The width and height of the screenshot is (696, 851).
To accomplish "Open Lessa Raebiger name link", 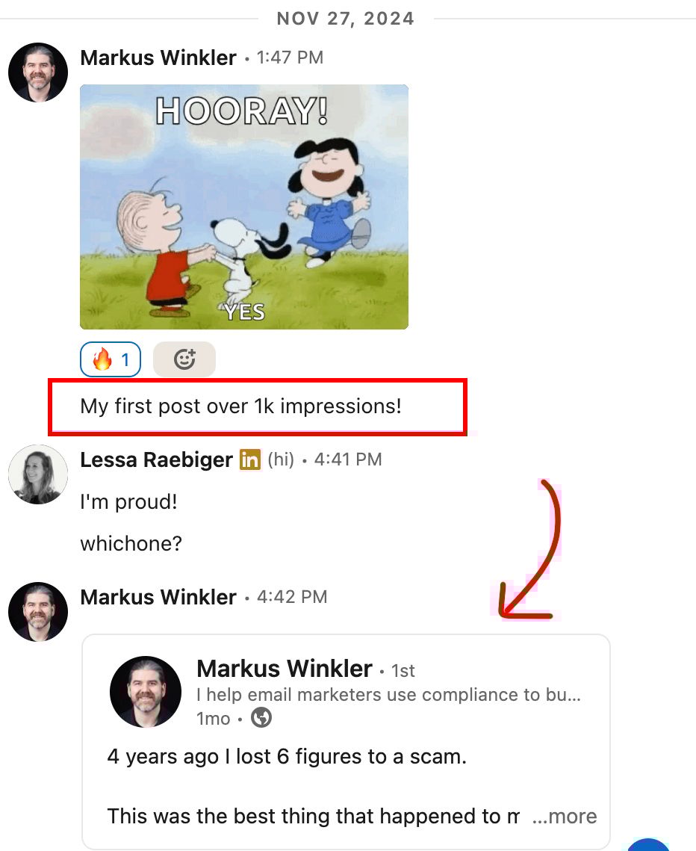I will (x=156, y=459).
